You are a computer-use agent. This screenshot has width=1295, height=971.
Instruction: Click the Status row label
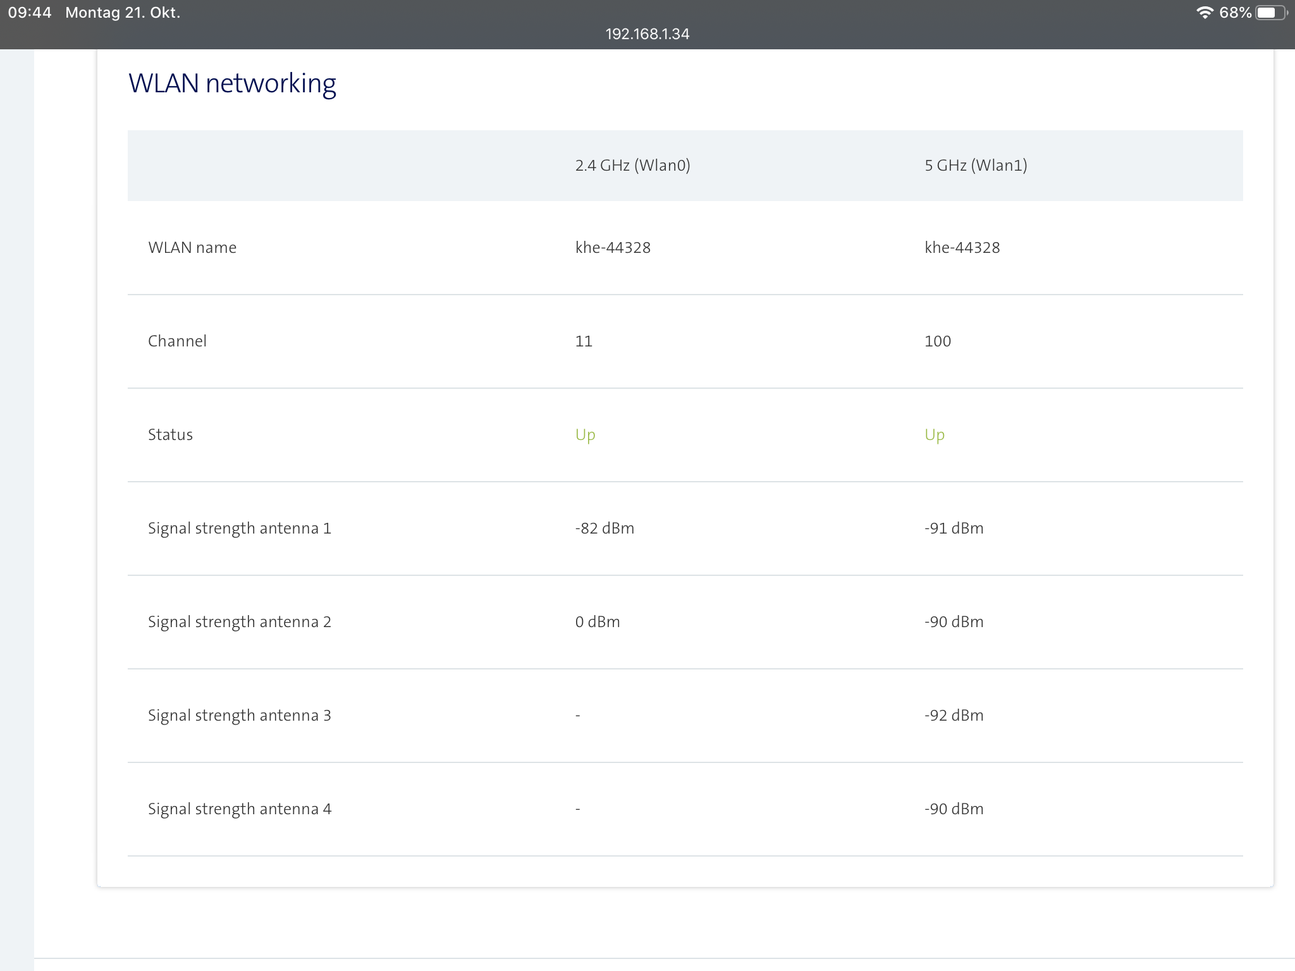coord(170,435)
